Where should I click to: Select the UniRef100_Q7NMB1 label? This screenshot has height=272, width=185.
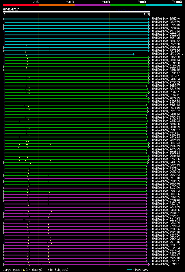point(166,264)
